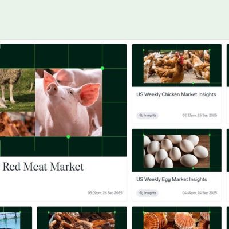229x229 pixels.
Task: Open the Insights tag on chicken article
Action: point(147,116)
